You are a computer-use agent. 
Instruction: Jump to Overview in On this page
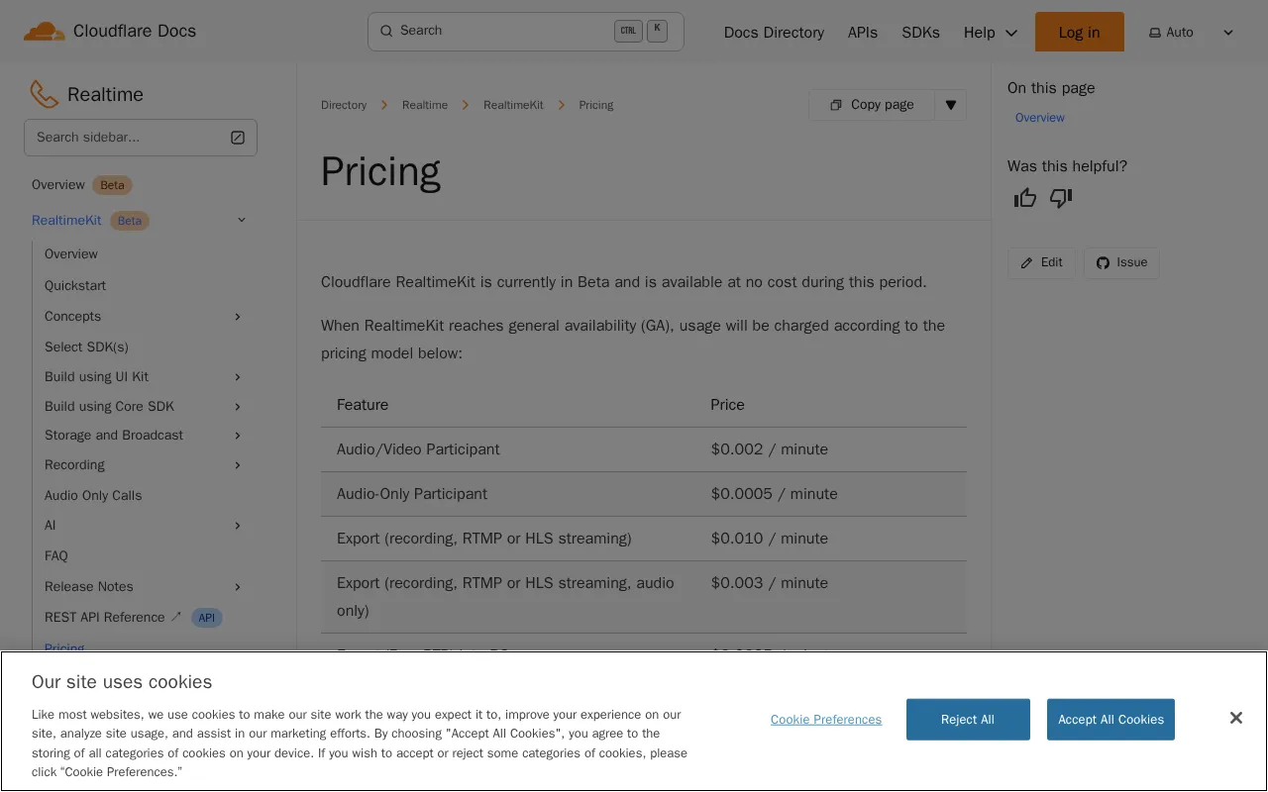coord(1040,118)
